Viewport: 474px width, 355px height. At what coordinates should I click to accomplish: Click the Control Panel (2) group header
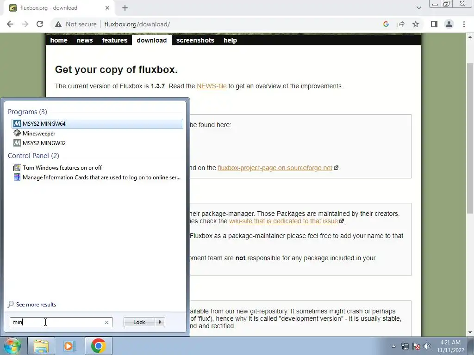click(x=33, y=155)
